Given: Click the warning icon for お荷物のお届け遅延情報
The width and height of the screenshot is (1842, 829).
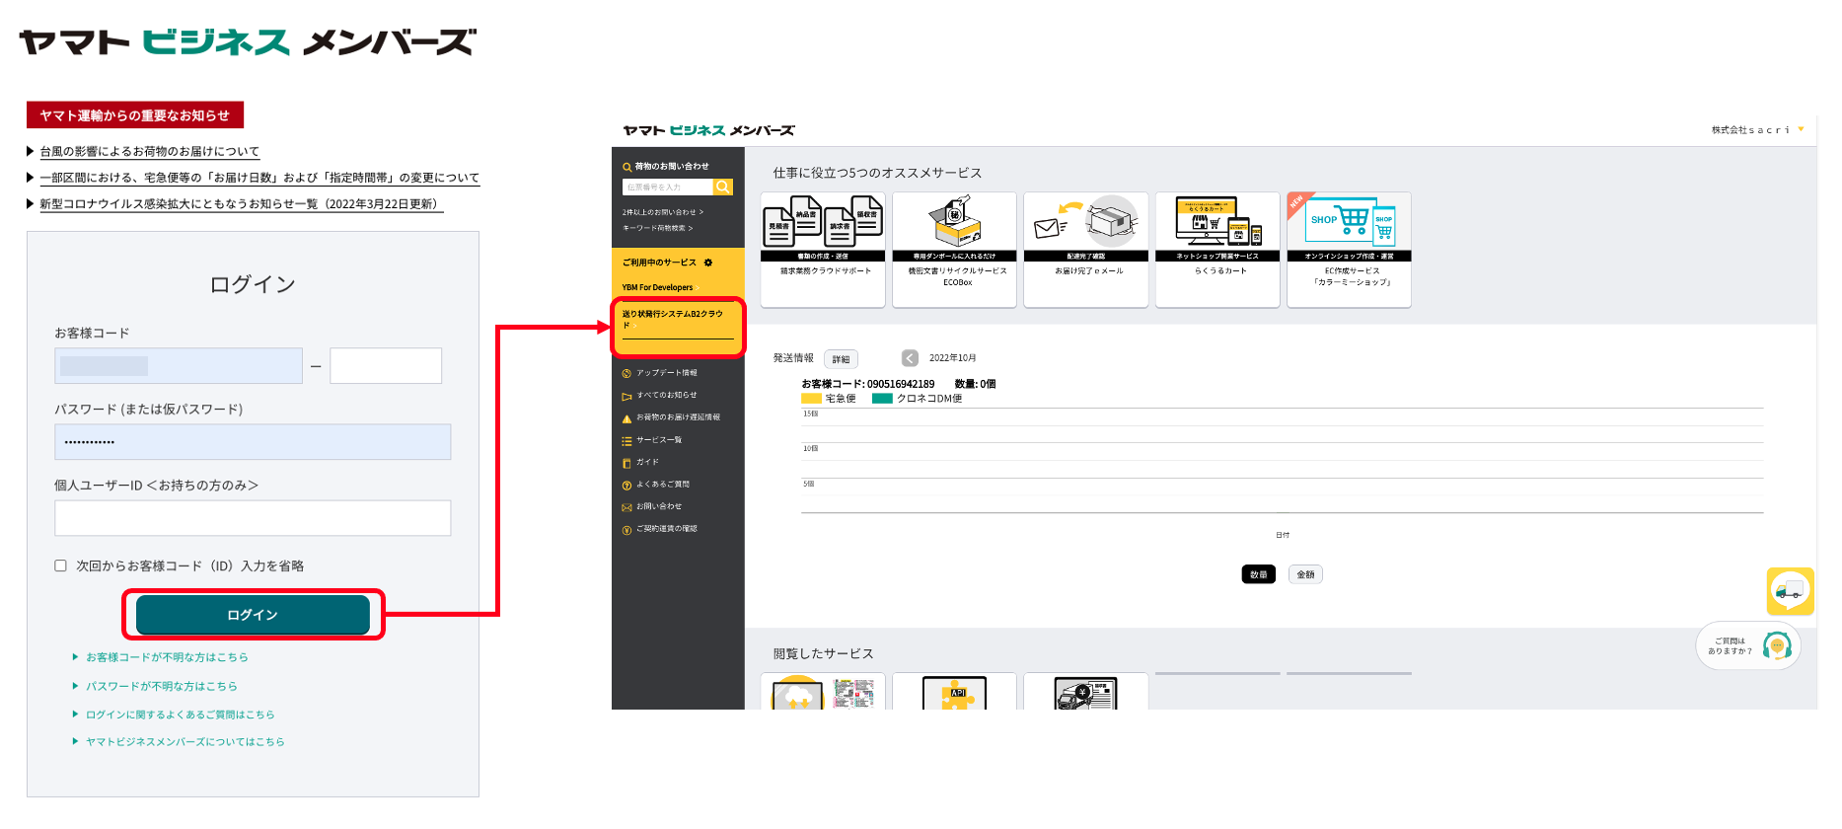Looking at the screenshot, I should [x=626, y=418].
